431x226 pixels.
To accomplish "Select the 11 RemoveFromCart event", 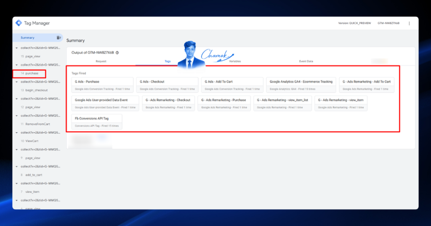I will click(x=35, y=124).
